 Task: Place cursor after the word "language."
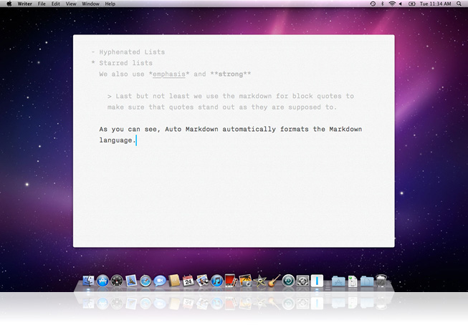point(136,140)
